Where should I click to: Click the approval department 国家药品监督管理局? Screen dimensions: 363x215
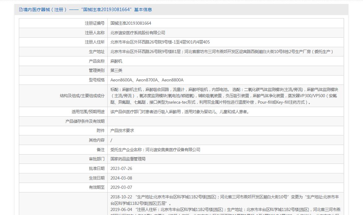[x=128, y=159]
